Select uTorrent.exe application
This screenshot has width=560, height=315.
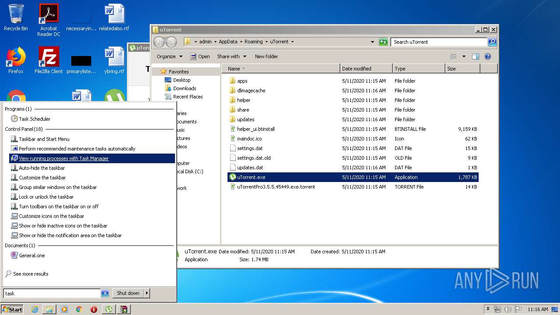tap(353, 177)
